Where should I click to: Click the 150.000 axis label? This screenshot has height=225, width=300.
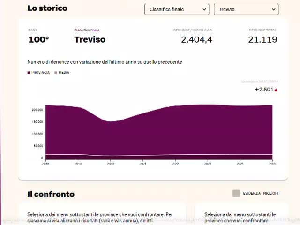37,122
